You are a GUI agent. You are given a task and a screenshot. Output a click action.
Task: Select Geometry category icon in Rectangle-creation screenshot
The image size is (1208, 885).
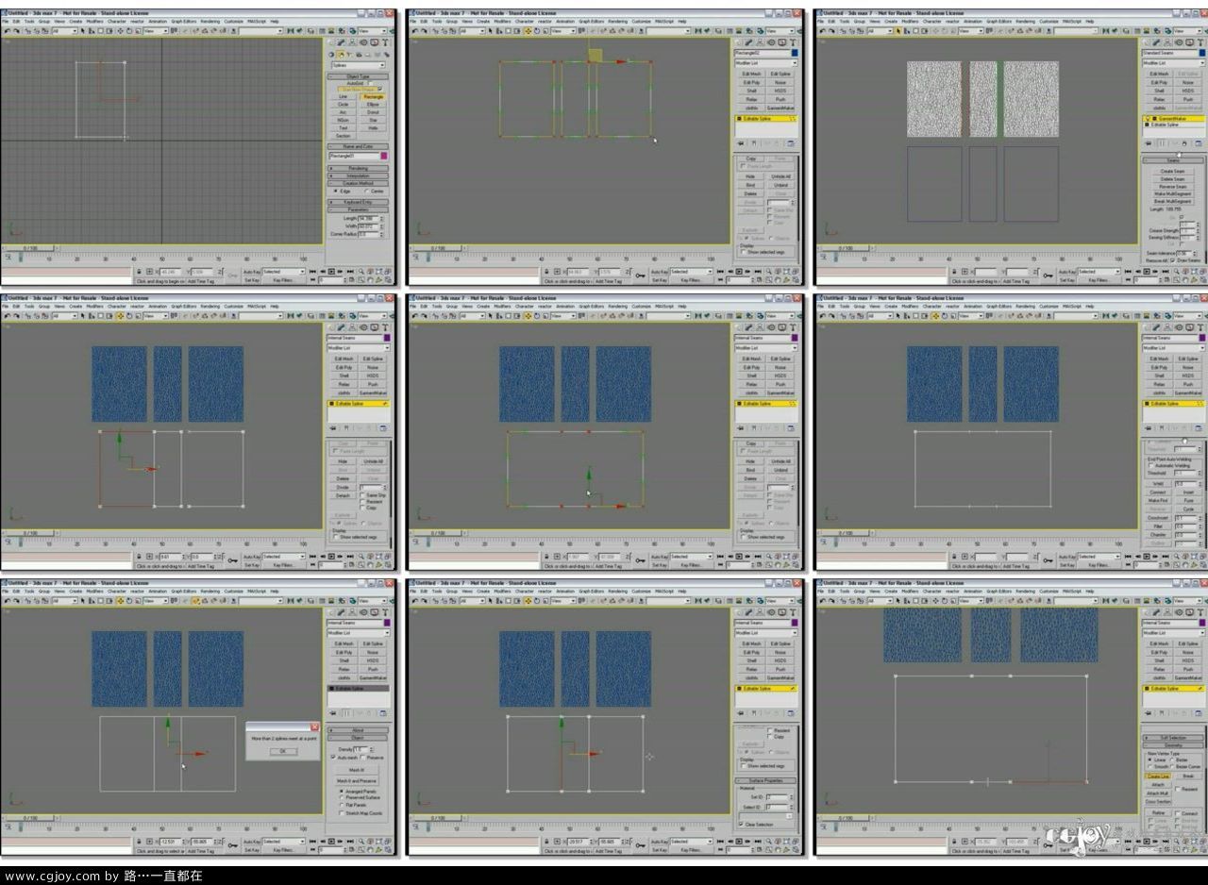(x=330, y=55)
